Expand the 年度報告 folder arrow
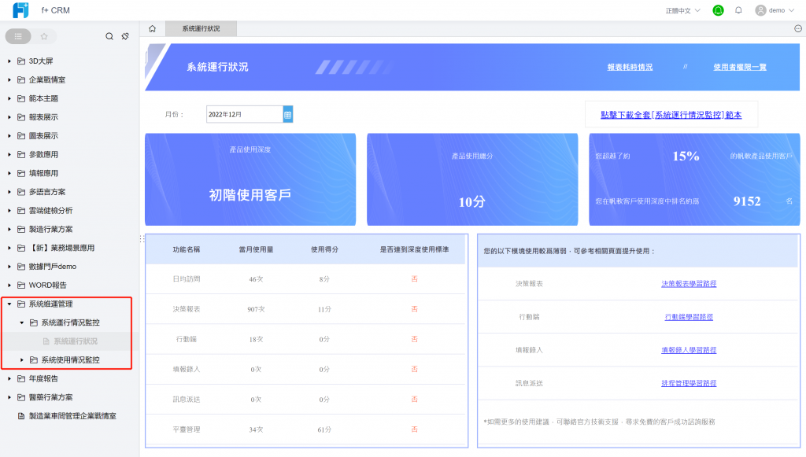Viewport: 806px width, 457px height. [x=9, y=378]
